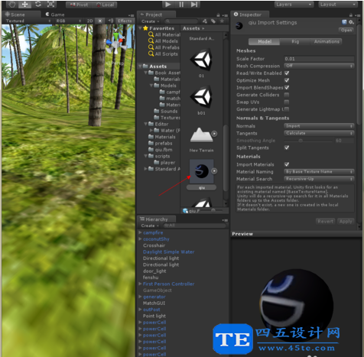Expand New Terrain sub-assets arrow
The width and height of the screenshot is (364, 357).
214,134
